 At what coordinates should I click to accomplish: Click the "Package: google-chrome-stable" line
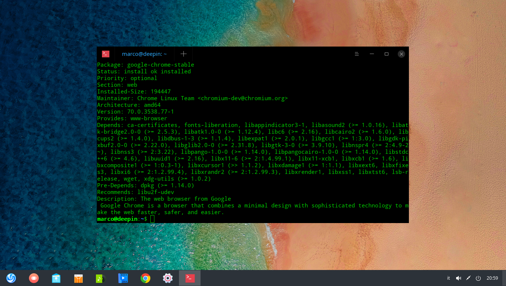click(145, 65)
